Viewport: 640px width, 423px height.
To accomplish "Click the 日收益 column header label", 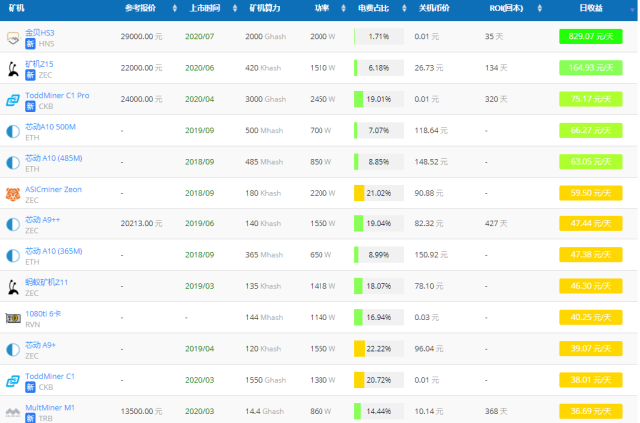I will coord(591,8).
